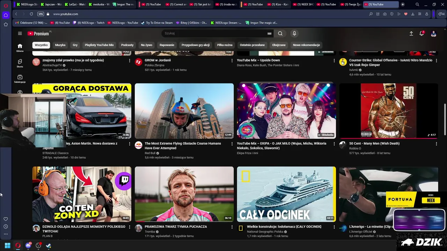Open account avatar menu in YouTube header
The image size is (447, 251).
[433, 33]
